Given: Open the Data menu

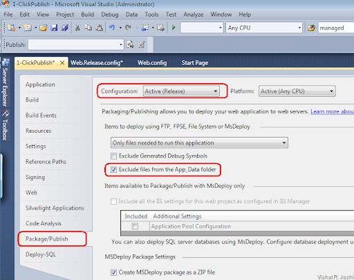Looking at the screenshot, I should [x=131, y=15].
